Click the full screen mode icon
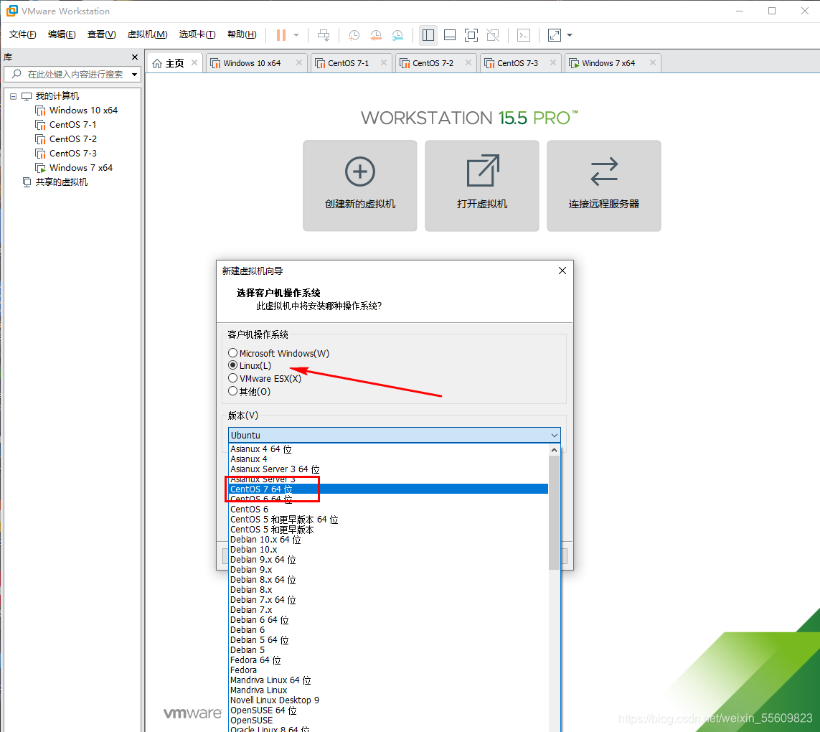This screenshot has height=732, width=820. [471, 35]
